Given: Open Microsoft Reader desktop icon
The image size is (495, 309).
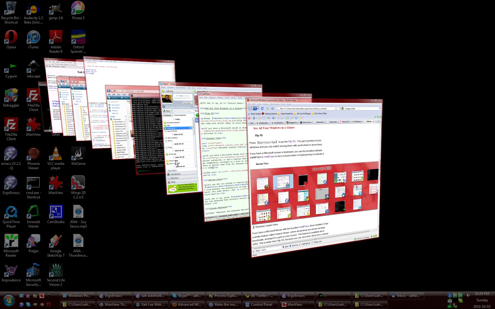Looking at the screenshot, I should tap(11, 246).
